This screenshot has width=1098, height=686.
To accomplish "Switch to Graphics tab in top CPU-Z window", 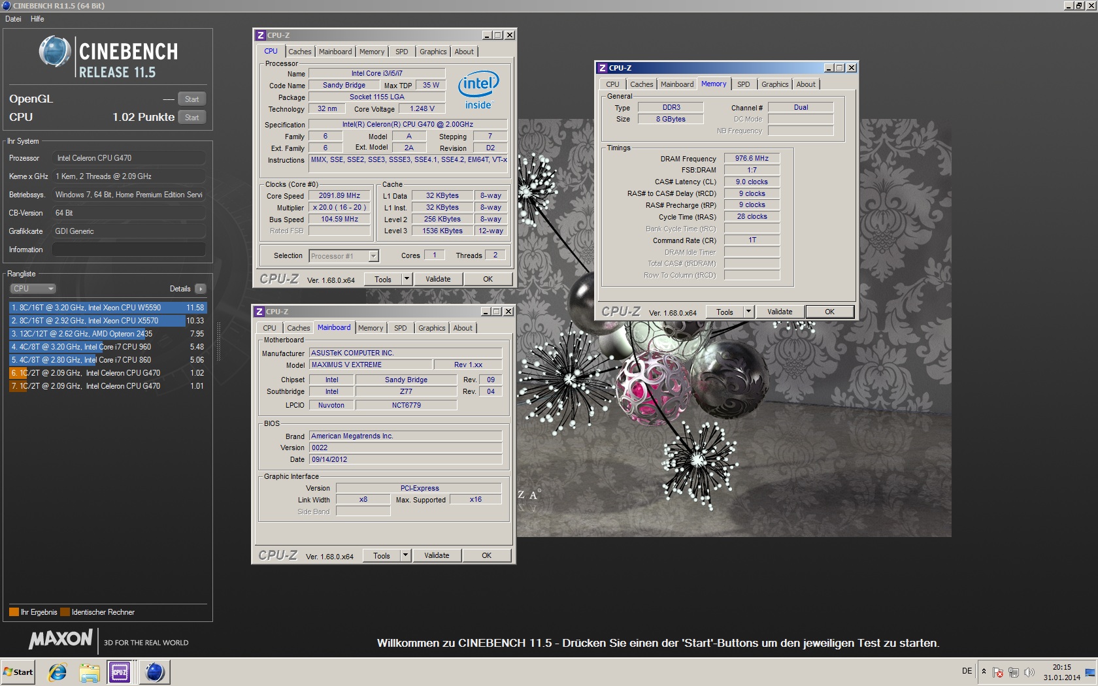I will coord(433,52).
